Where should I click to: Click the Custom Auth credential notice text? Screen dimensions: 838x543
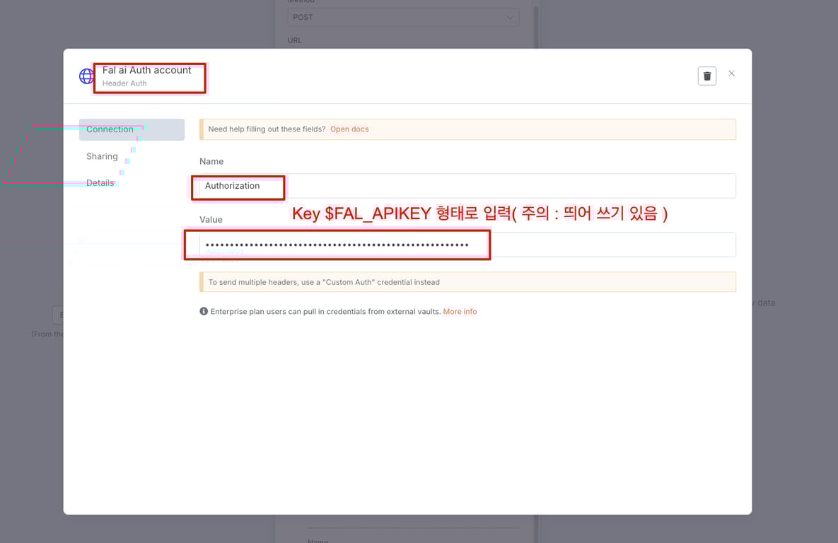point(324,282)
